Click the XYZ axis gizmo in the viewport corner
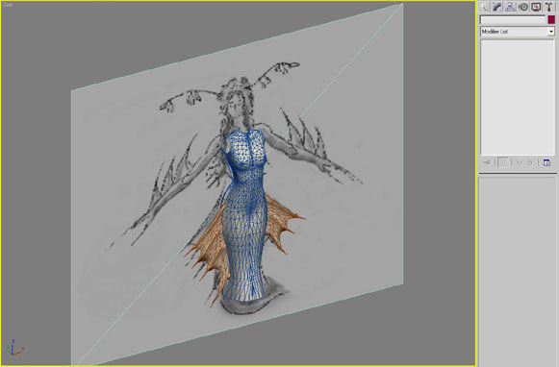The image size is (559, 367). (x=15, y=348)
